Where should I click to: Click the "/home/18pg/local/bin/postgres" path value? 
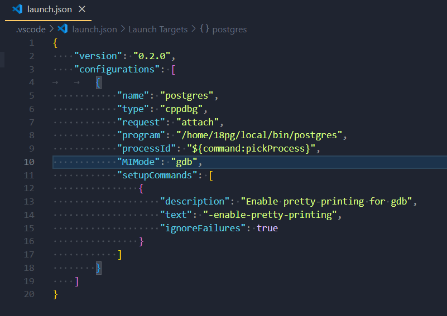259,135
